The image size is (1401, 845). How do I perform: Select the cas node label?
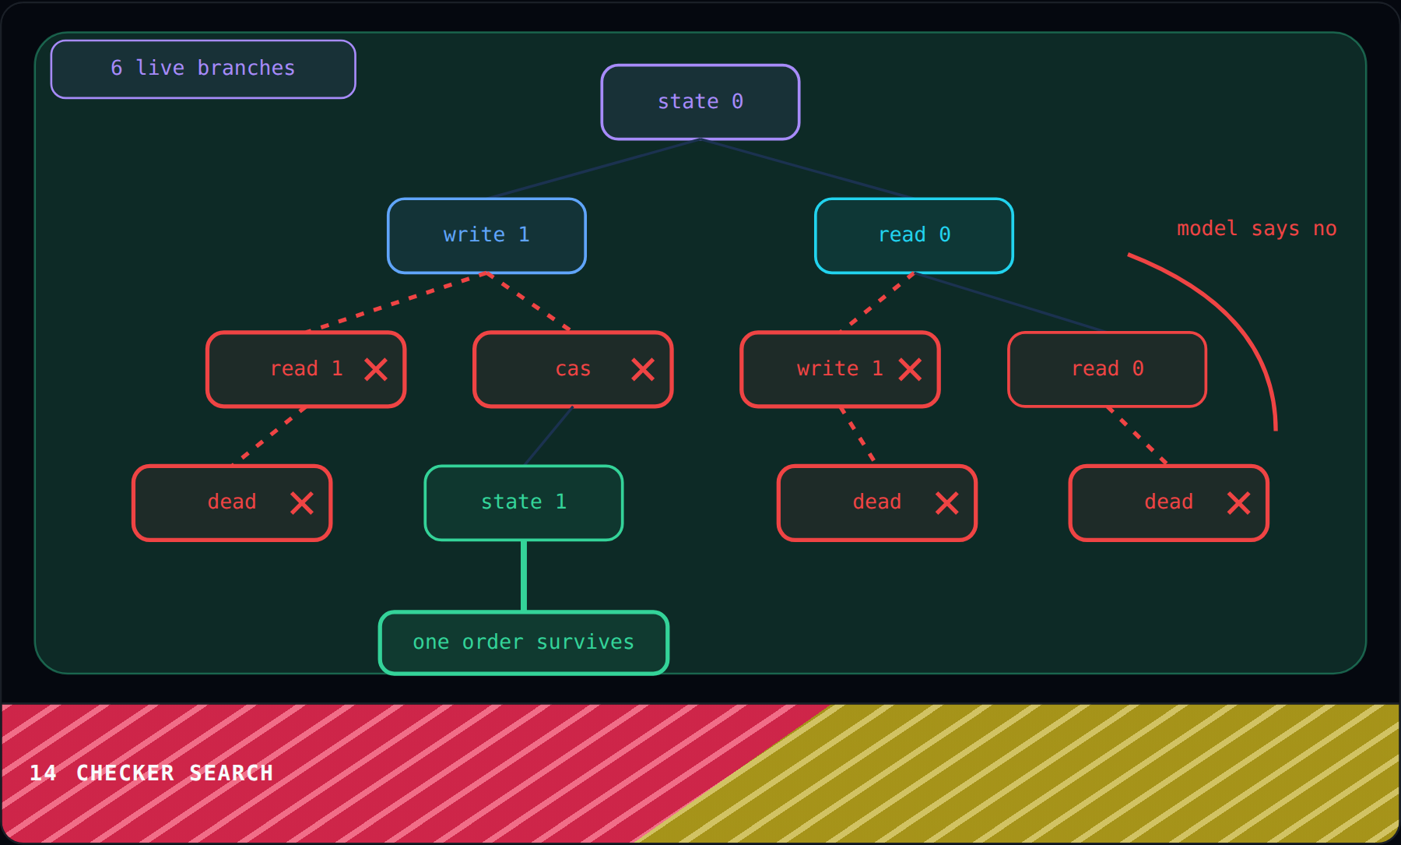(573, 369)
